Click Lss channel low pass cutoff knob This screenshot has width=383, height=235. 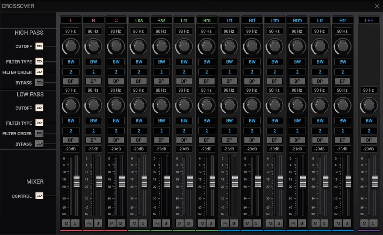139,105
